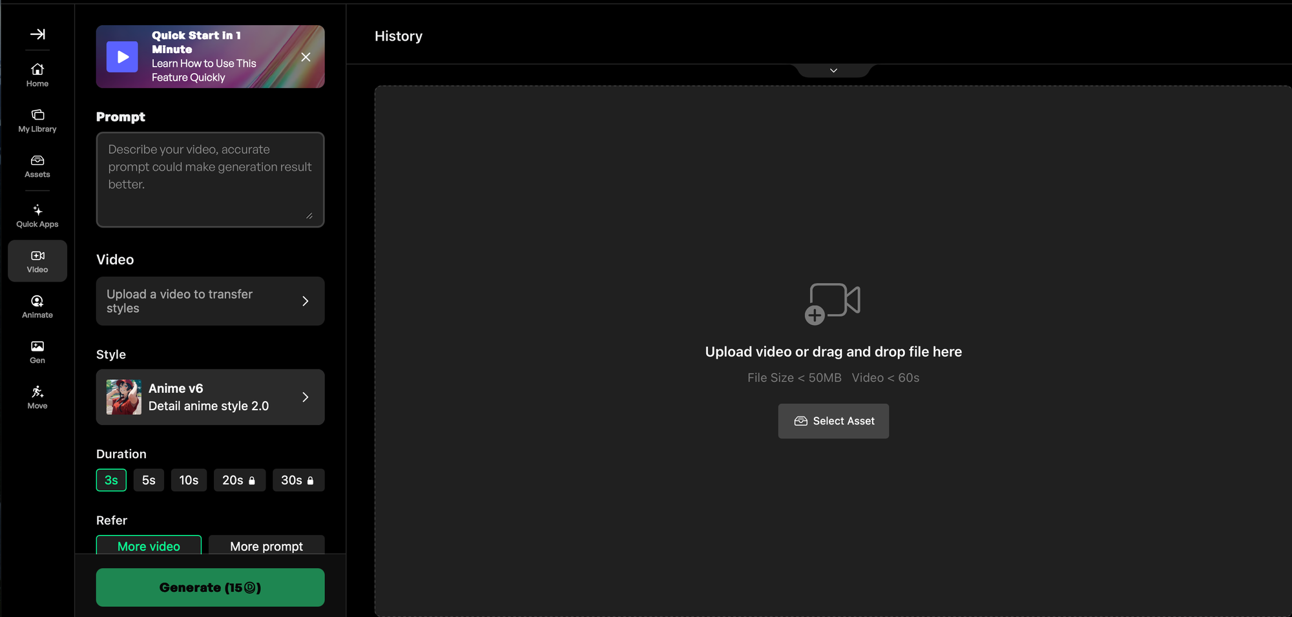Open My Library
Image resolution: width=1292 pixels, height=617 pixels.
[37, 121]
